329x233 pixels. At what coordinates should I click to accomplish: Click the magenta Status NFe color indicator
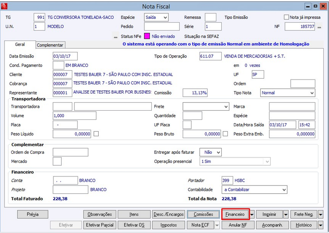[x=147, y=36]
